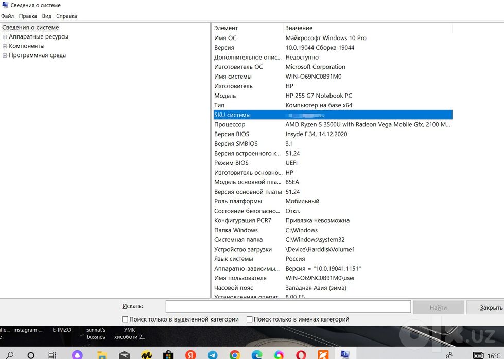Select the Язык системы Россия row
Image resolution: width=504 pixels, height=359 pixels.
click(x=333, y=259)
